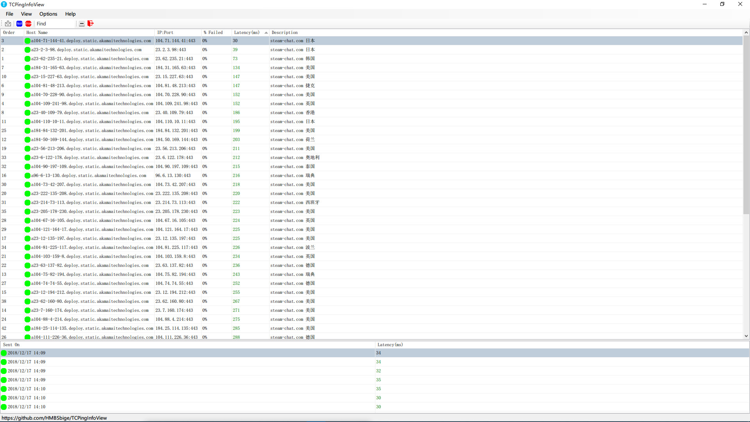
Task: Sort results by the Host Name column header
Action: pos(37,32)
